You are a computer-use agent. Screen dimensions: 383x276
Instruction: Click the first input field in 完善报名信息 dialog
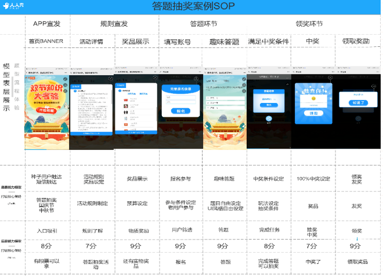[180, 97]
